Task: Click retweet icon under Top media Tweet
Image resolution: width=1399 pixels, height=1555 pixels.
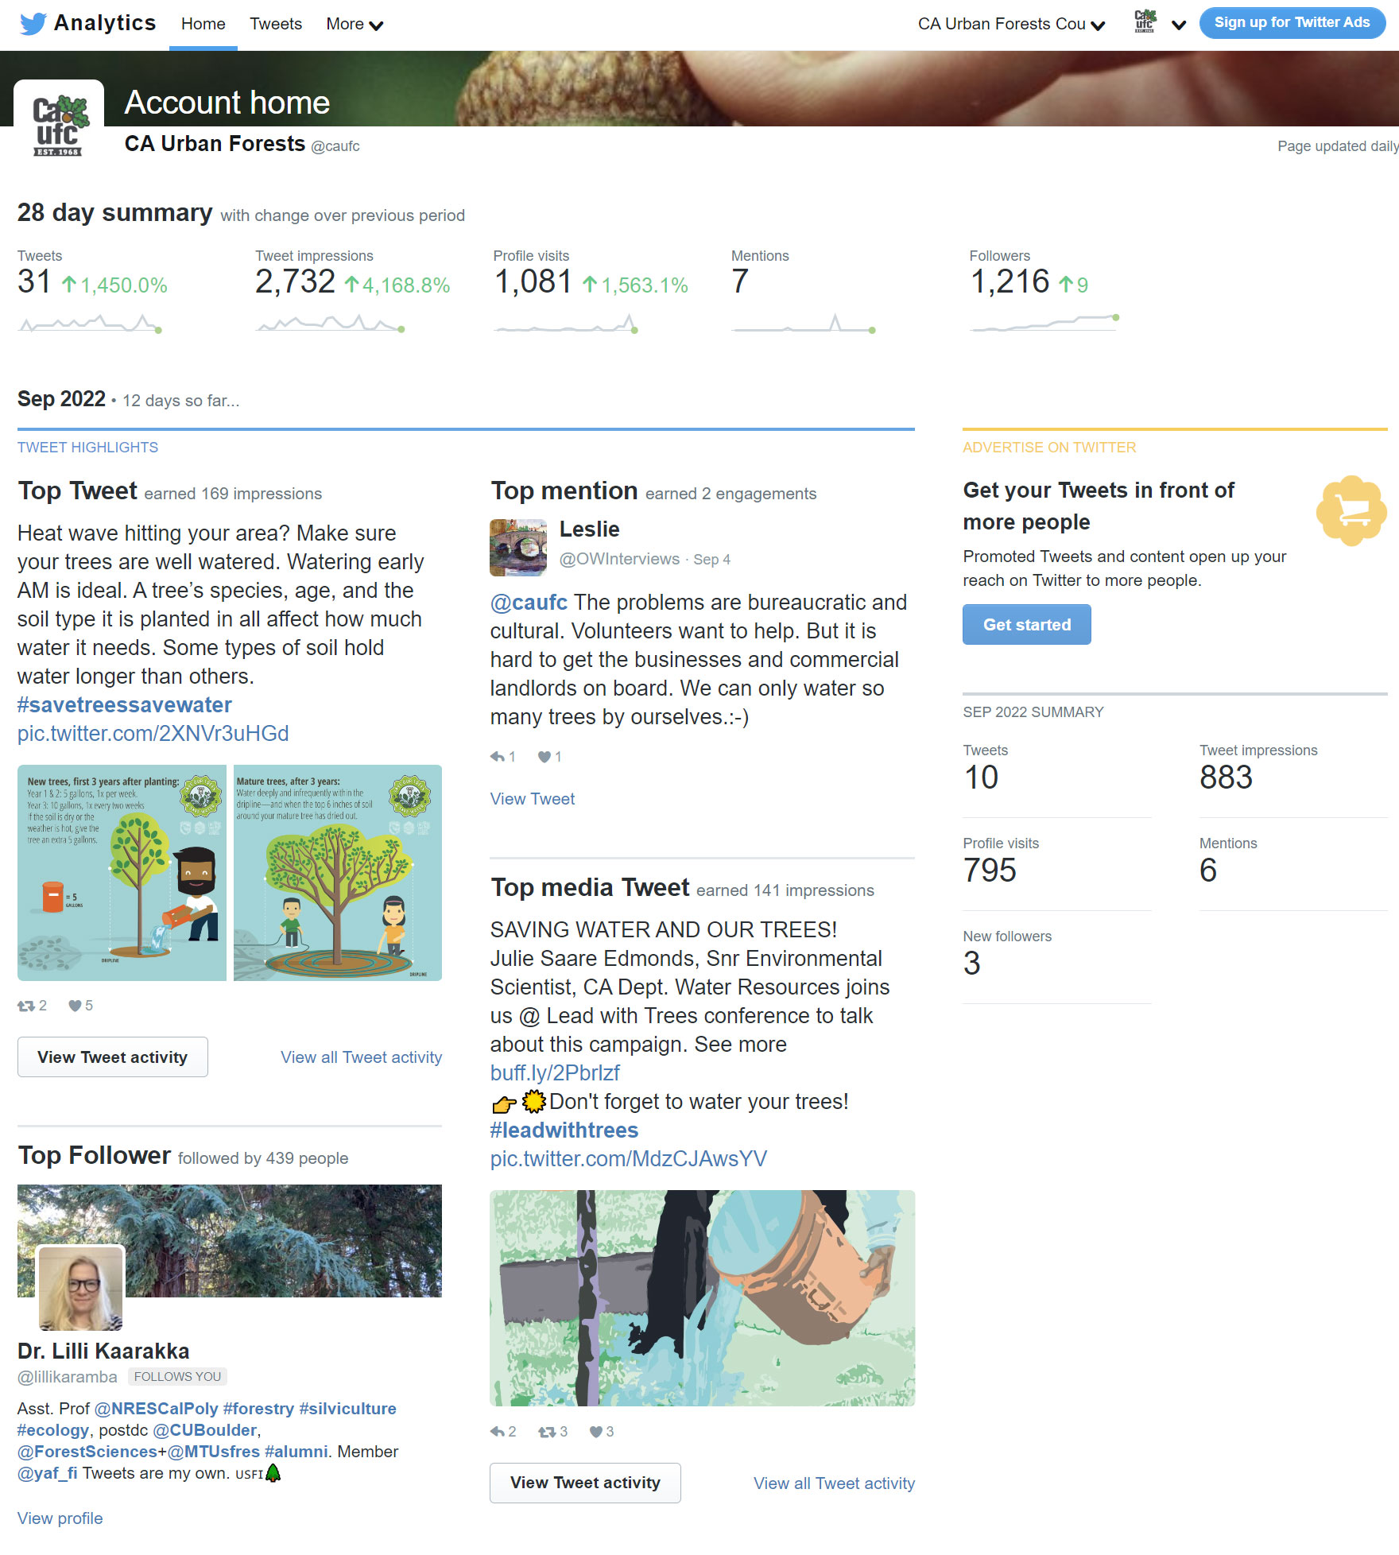Action: 547,1432
